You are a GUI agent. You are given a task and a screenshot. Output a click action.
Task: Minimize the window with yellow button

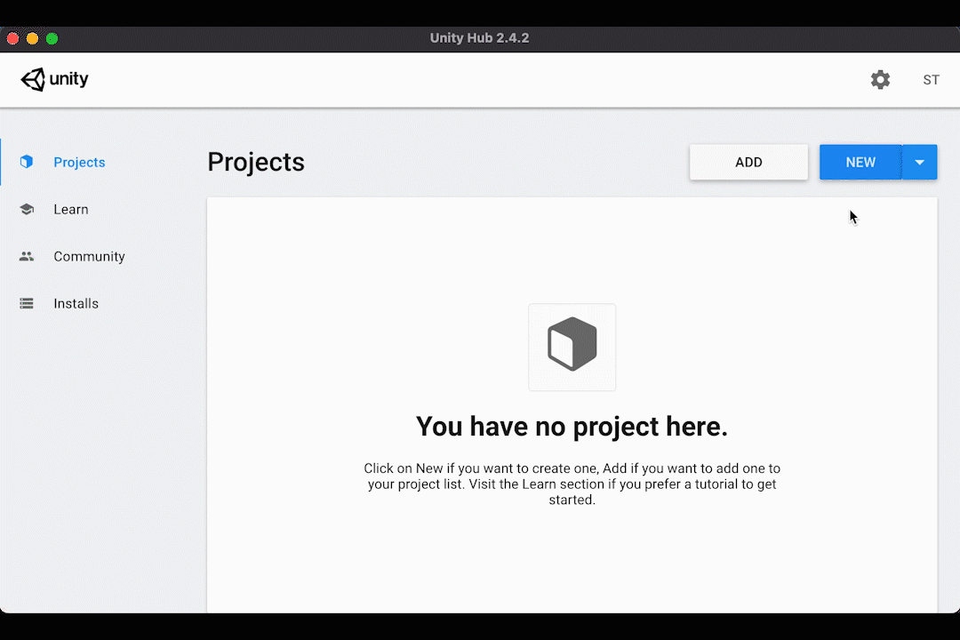point(33,38)
